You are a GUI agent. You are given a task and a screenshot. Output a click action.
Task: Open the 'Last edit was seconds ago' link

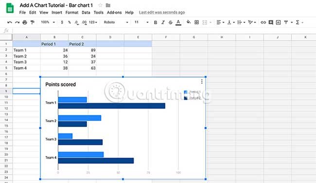[162, 13]
